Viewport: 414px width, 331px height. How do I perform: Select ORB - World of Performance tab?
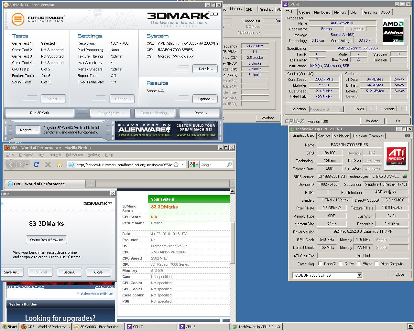[45, 184]
